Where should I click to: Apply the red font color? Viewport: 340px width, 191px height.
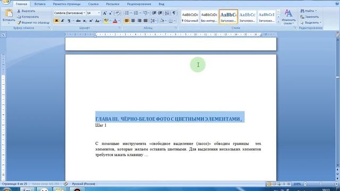(115, 21)
